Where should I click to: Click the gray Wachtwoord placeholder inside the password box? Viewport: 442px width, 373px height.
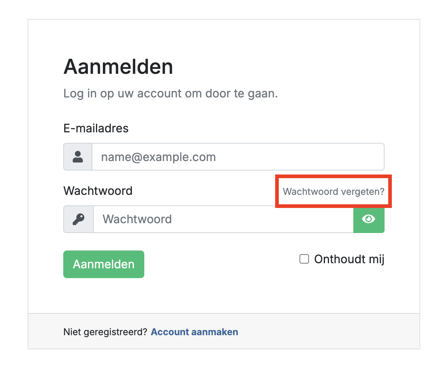point(137,219)
